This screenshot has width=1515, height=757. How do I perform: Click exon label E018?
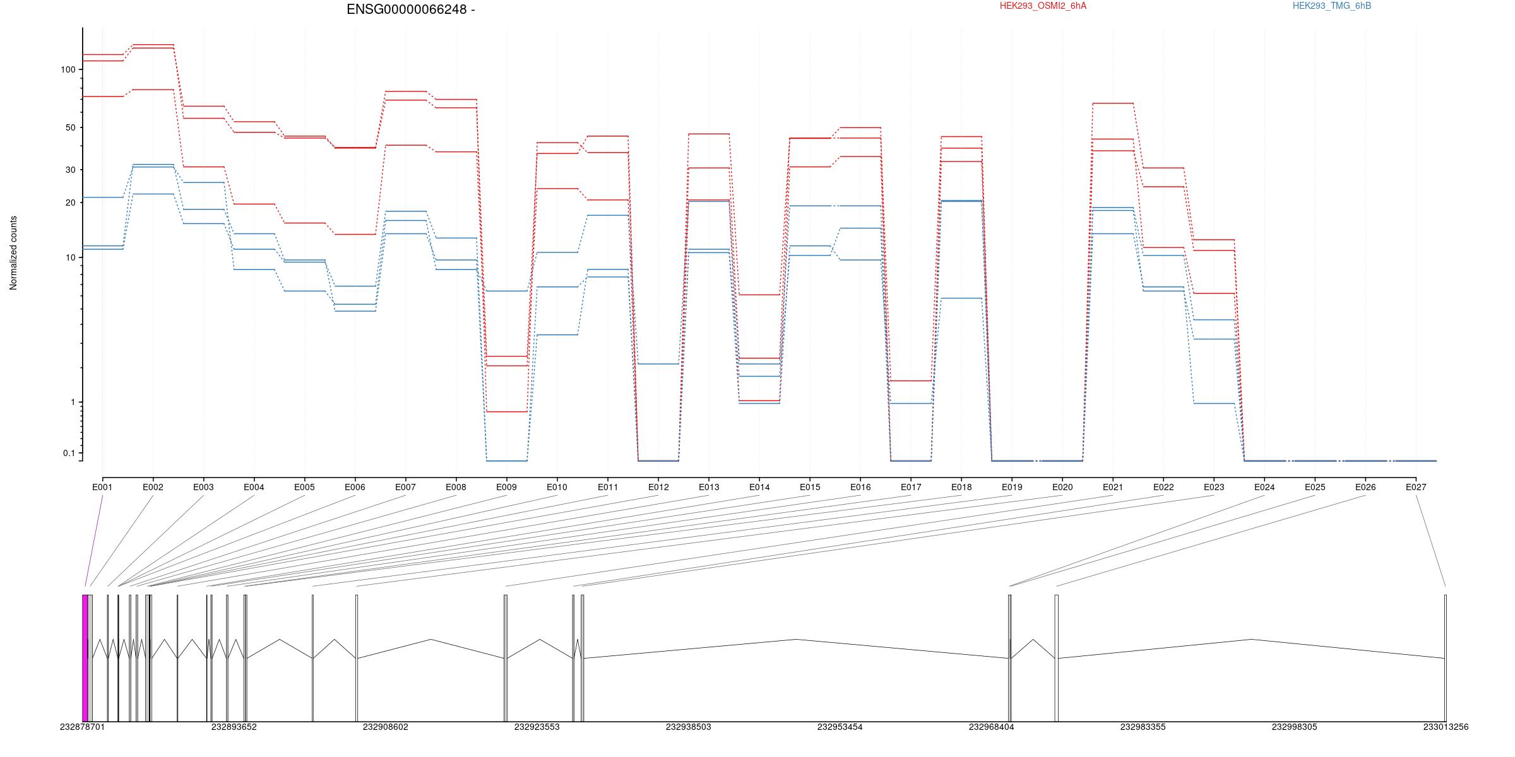[961, 487]
